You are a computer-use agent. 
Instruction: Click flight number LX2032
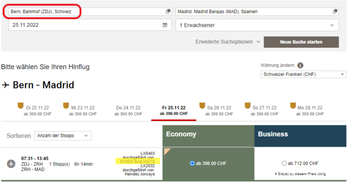point(148,166)
